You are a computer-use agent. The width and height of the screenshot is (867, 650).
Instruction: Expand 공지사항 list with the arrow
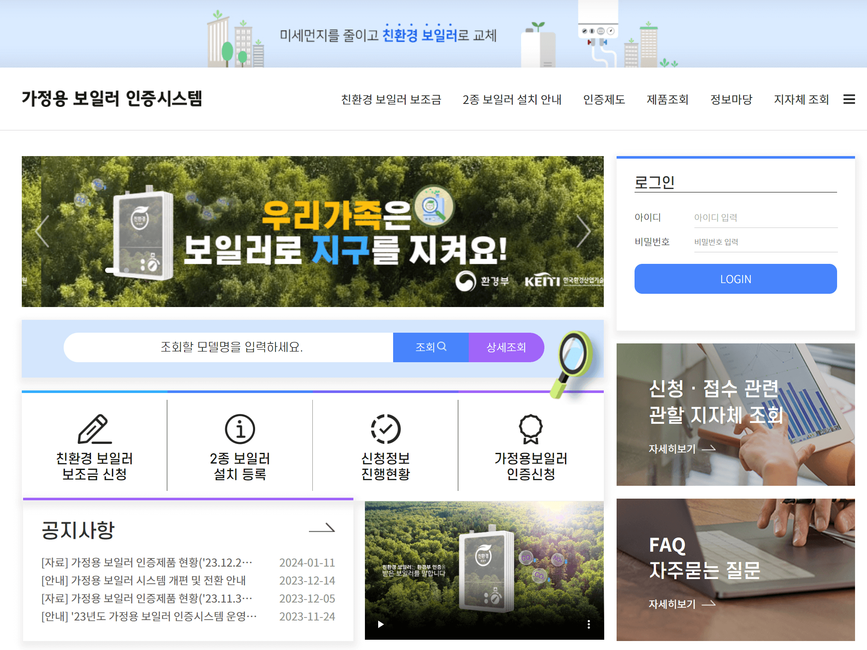[322, 529]
